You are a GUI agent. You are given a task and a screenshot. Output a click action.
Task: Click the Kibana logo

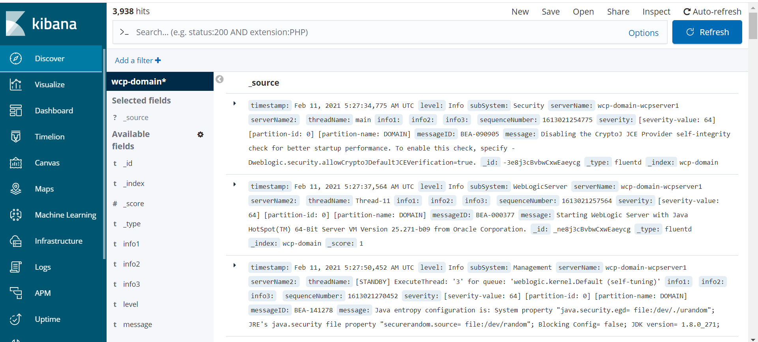[41, 24]
